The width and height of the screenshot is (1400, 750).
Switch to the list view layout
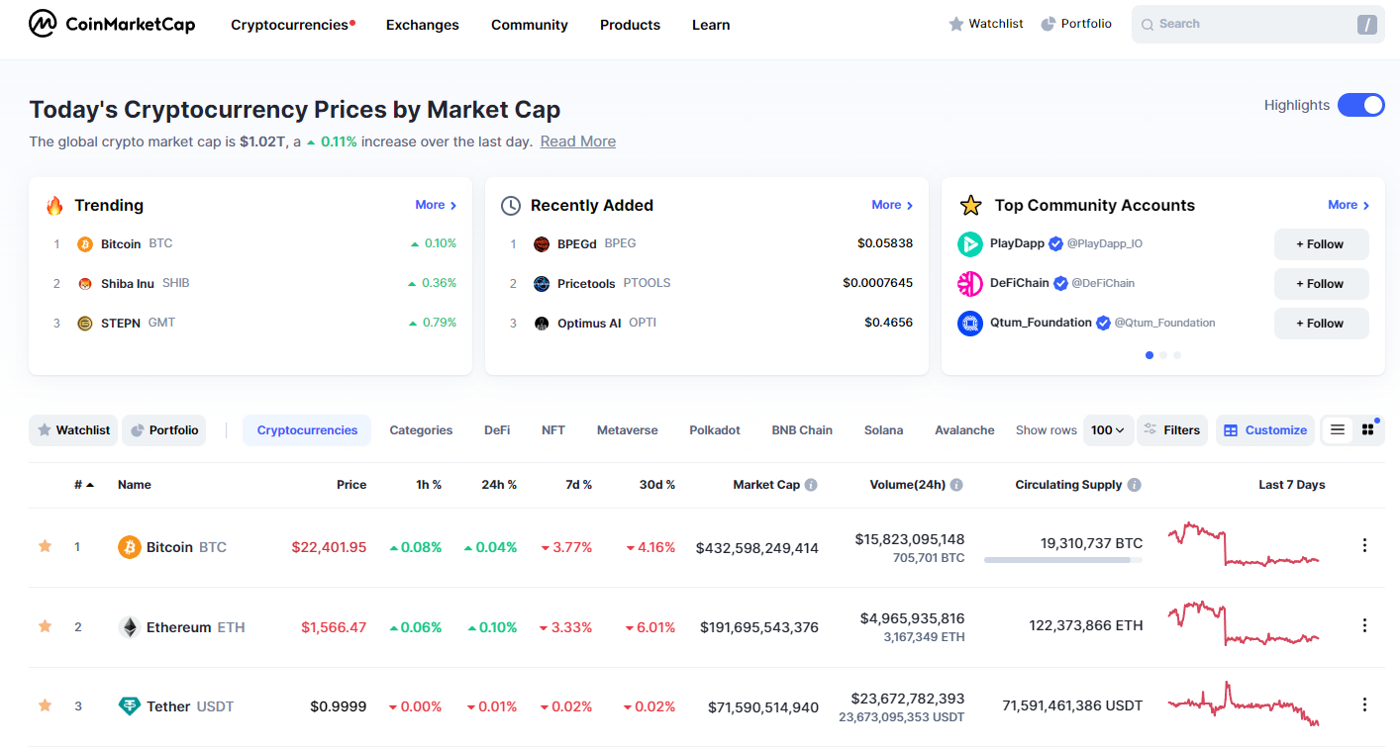1338,429
